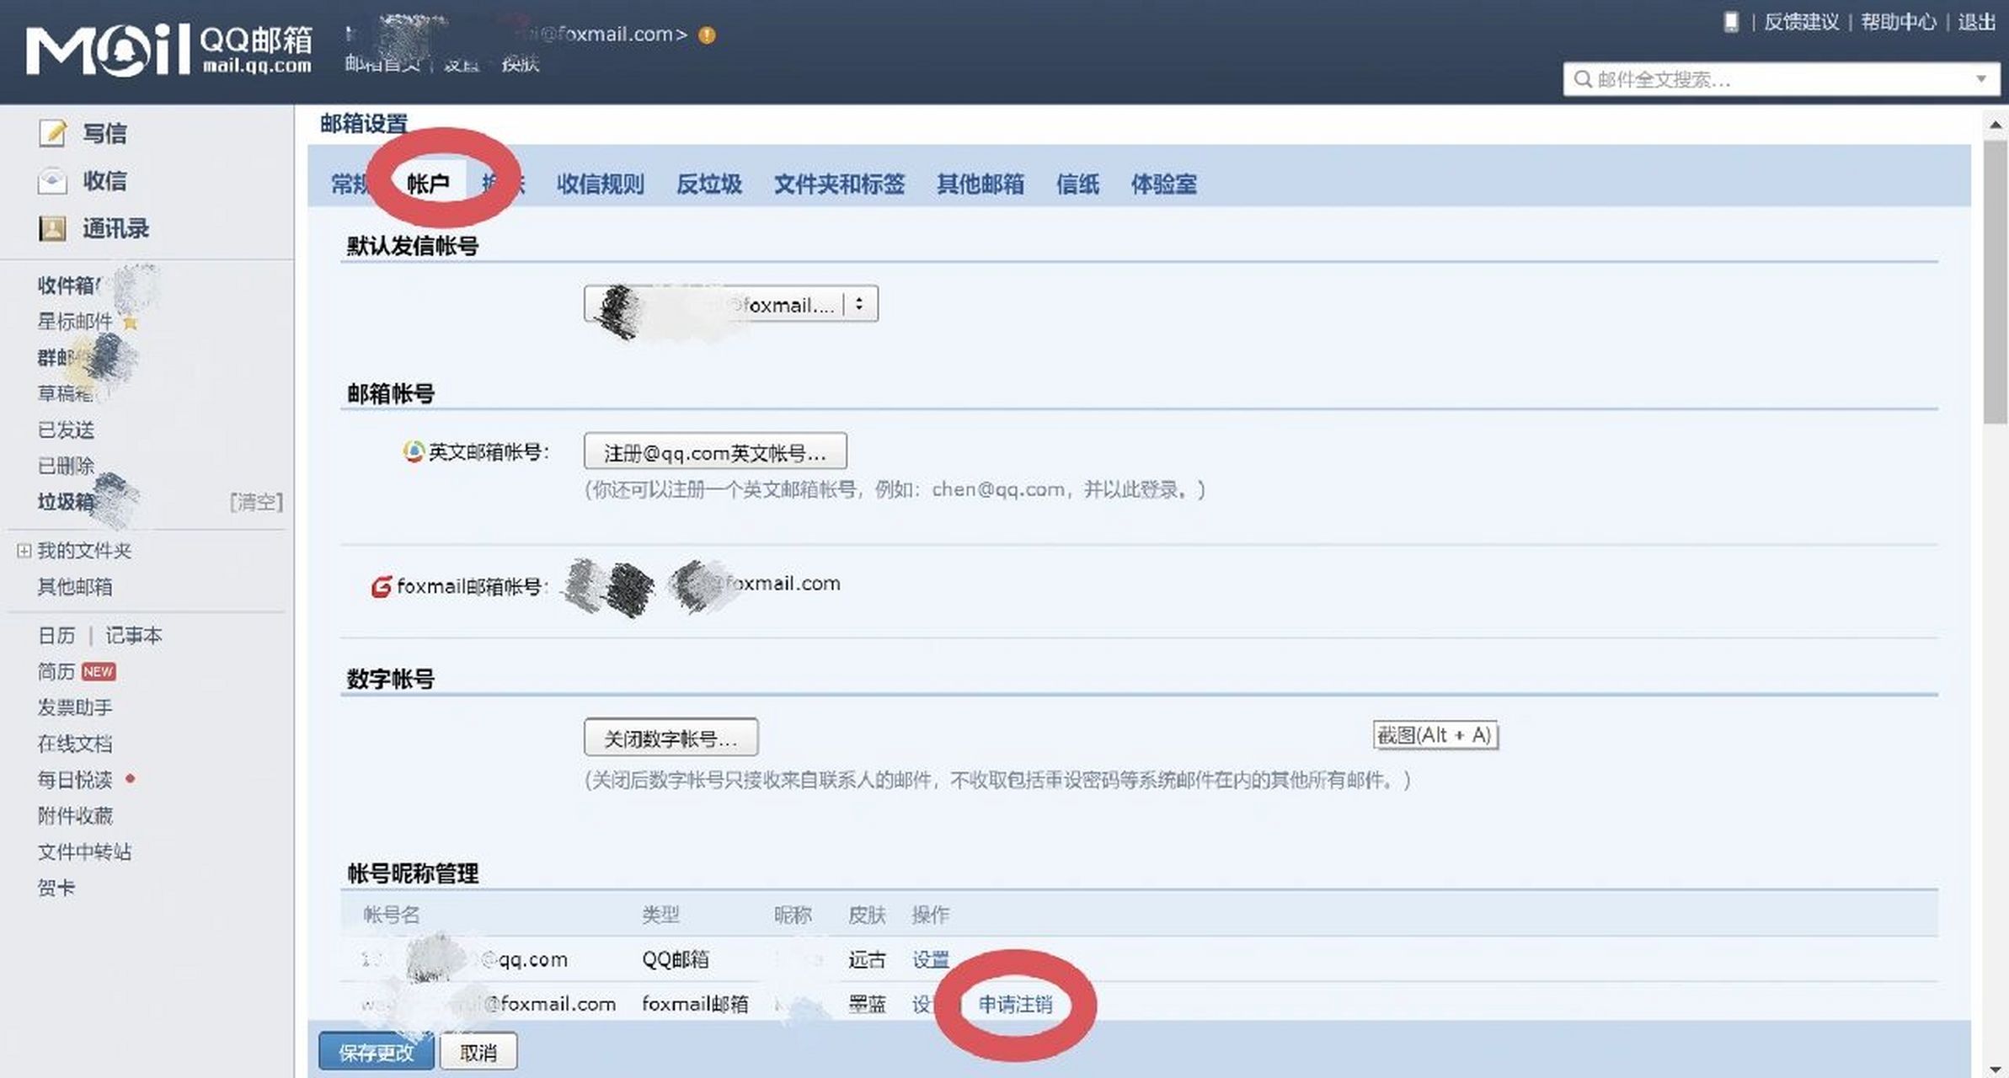Click the icon next to 英文邮箱帐号

(x=412, y=451)
